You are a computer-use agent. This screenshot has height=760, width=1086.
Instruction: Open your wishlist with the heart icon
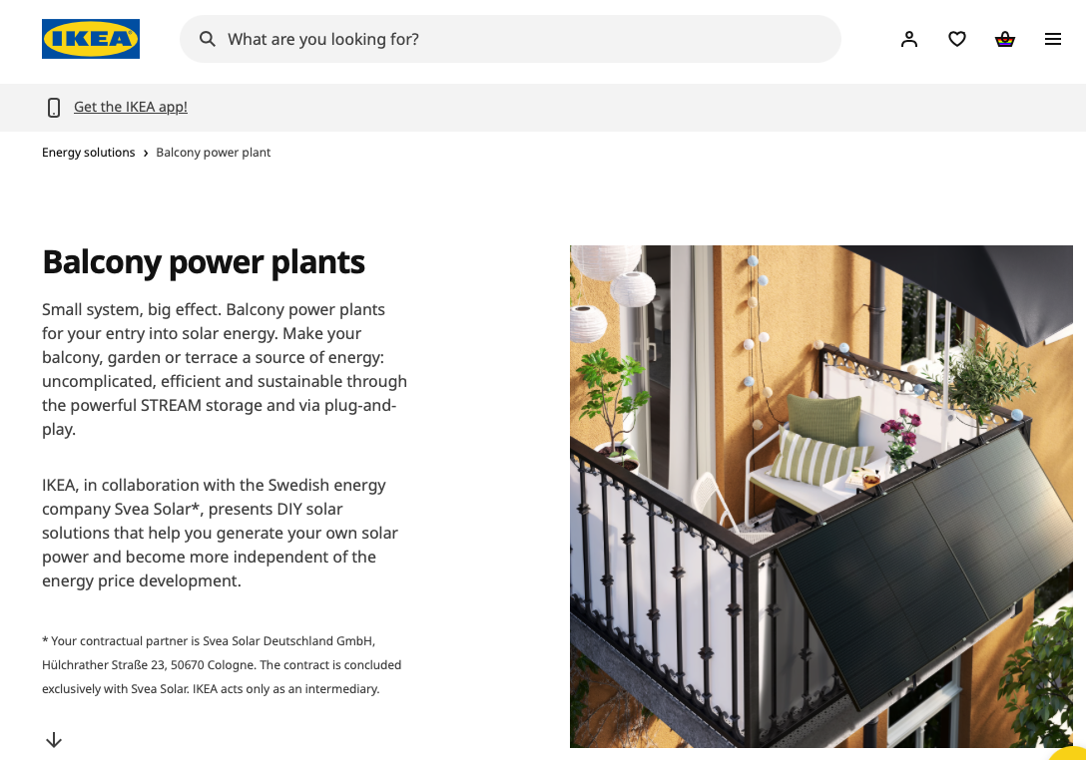coord(957,39)
